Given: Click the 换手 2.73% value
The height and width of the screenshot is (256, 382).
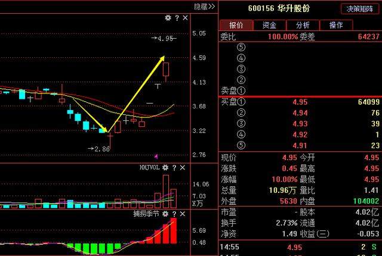Looking at the screenshot, I should (286, 223).
